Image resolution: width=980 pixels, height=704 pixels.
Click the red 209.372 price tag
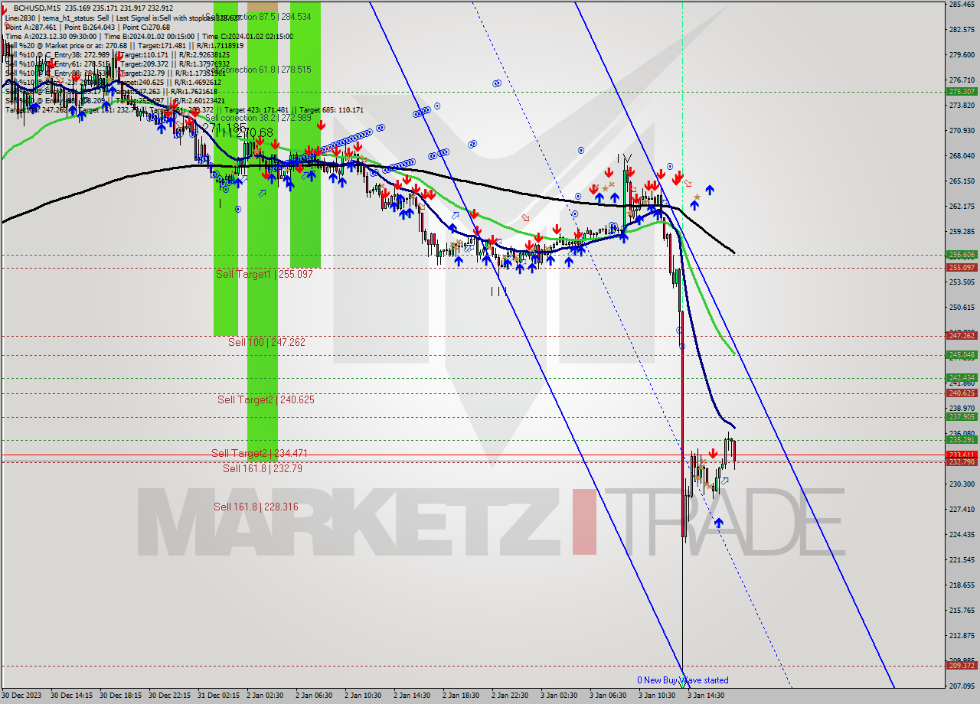click(x=962, y=666)
